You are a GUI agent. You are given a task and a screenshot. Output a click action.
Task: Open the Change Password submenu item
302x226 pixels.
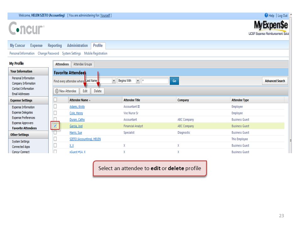point(48,53)
